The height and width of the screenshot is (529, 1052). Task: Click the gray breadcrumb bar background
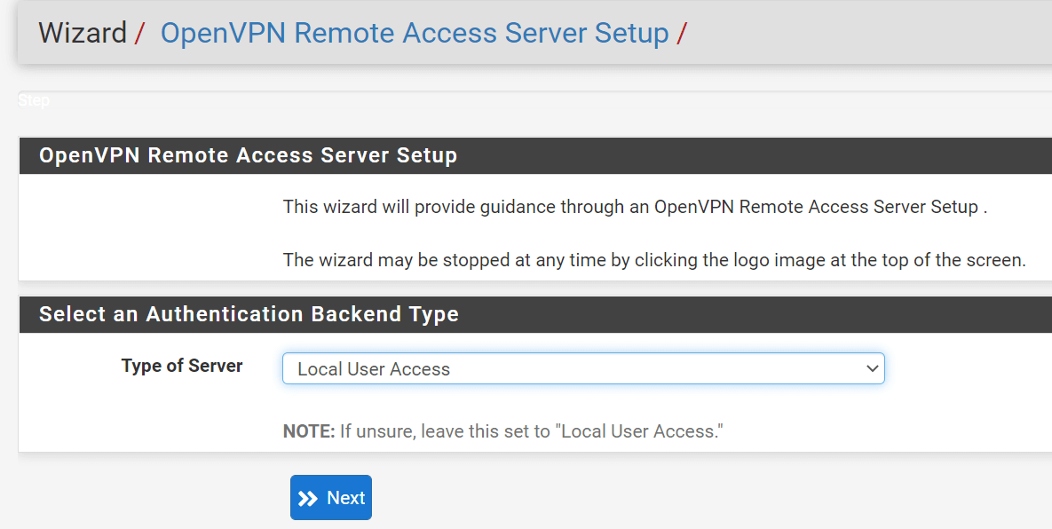843,33
